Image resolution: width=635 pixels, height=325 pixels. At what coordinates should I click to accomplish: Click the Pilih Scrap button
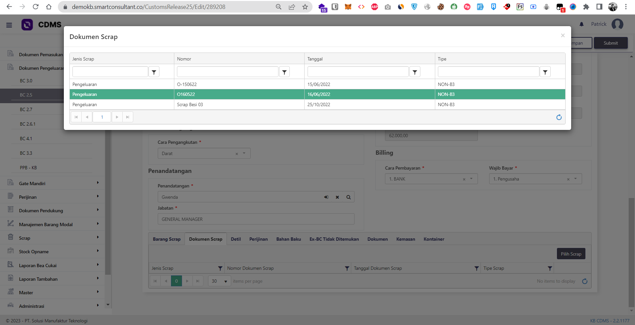(571, 254)
